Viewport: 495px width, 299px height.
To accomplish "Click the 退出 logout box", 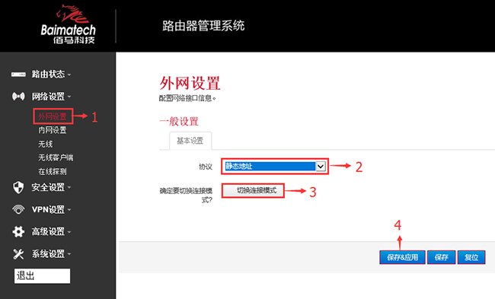I will click(x=42, y=276).
